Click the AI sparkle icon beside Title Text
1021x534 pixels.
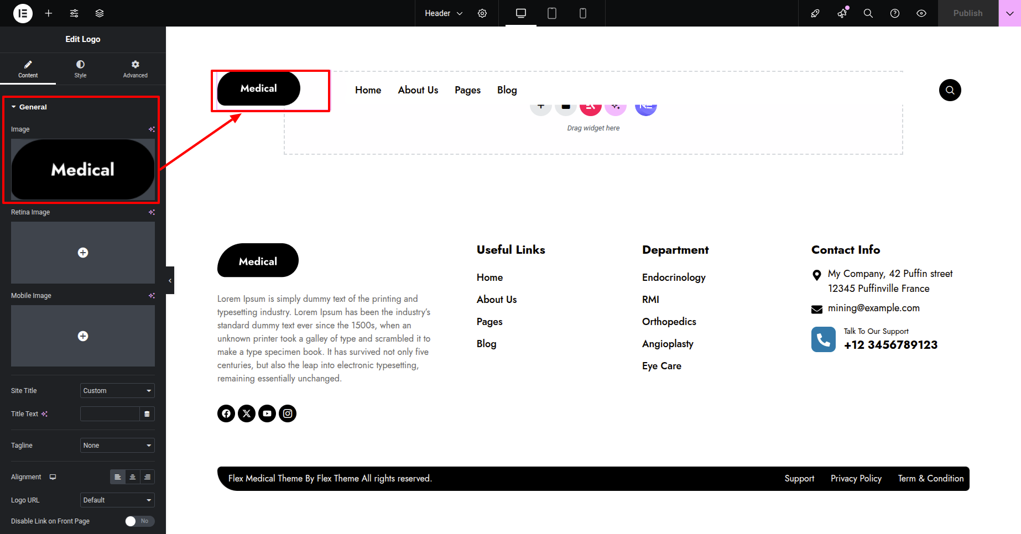(44, 414)
